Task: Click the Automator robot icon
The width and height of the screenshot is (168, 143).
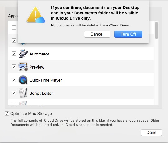Action: click(23, 54)
